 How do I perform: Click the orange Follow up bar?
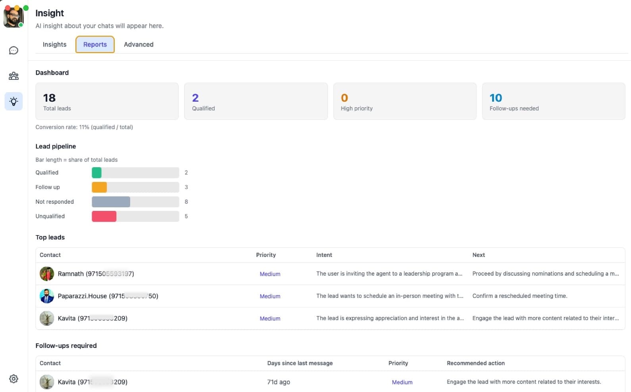tap(99, 187)
